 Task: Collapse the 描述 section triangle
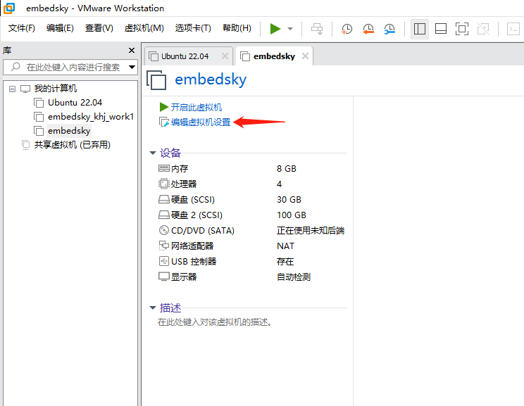(153, 307)
